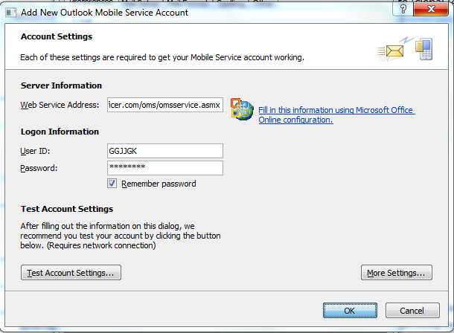Click the Password label
This screenshot has height=333, width=454.
[39, 168]
